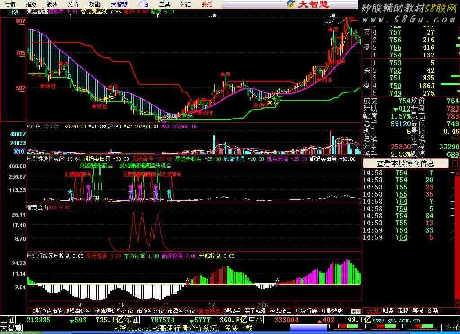Click the 内盘 value 33290
This screenshot has height=334, width=460.
[x=449, y=147]
